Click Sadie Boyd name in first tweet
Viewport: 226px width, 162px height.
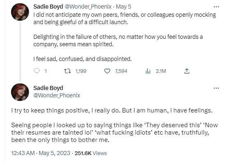coord(48,7)
